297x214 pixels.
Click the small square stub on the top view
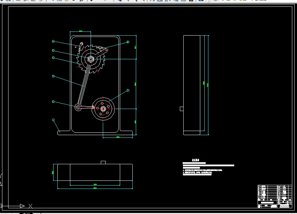[103, 163]
